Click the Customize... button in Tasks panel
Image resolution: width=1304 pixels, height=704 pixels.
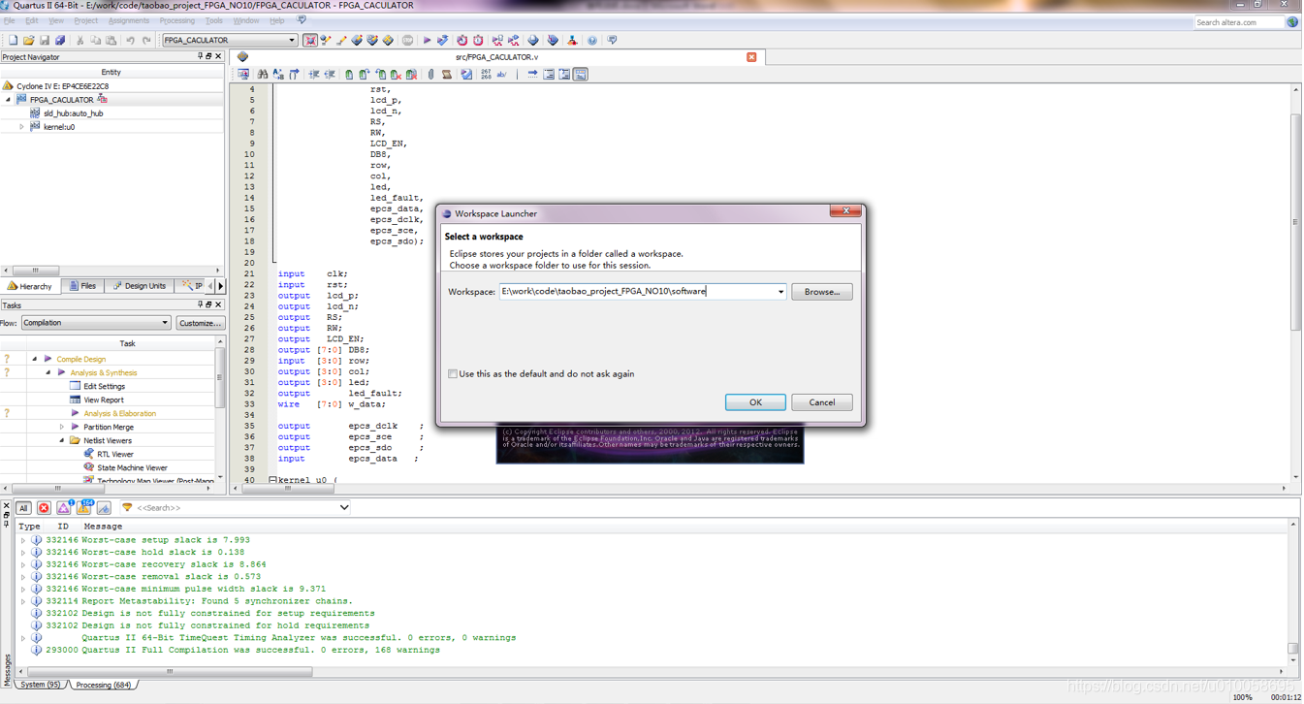[201, 323]
